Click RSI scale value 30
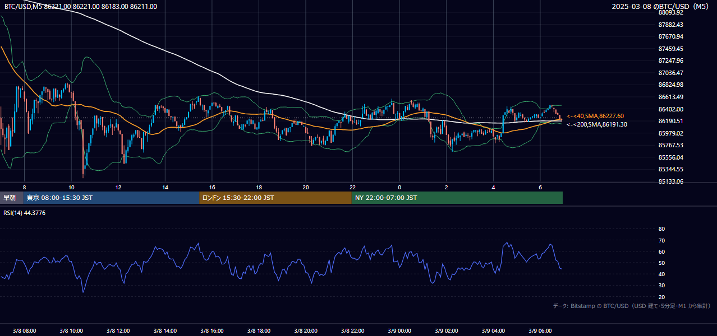717x336 pixels. [x=661, y=286]
